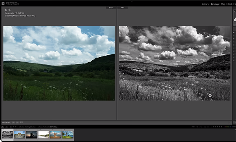Click the Before label above the left image
This screenshot has height=142, width=236.
[111, 8]
